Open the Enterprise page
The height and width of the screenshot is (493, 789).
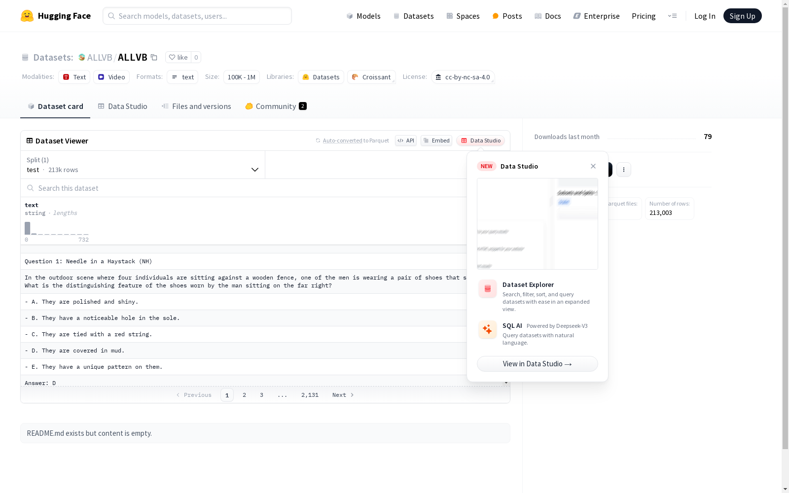596,16
